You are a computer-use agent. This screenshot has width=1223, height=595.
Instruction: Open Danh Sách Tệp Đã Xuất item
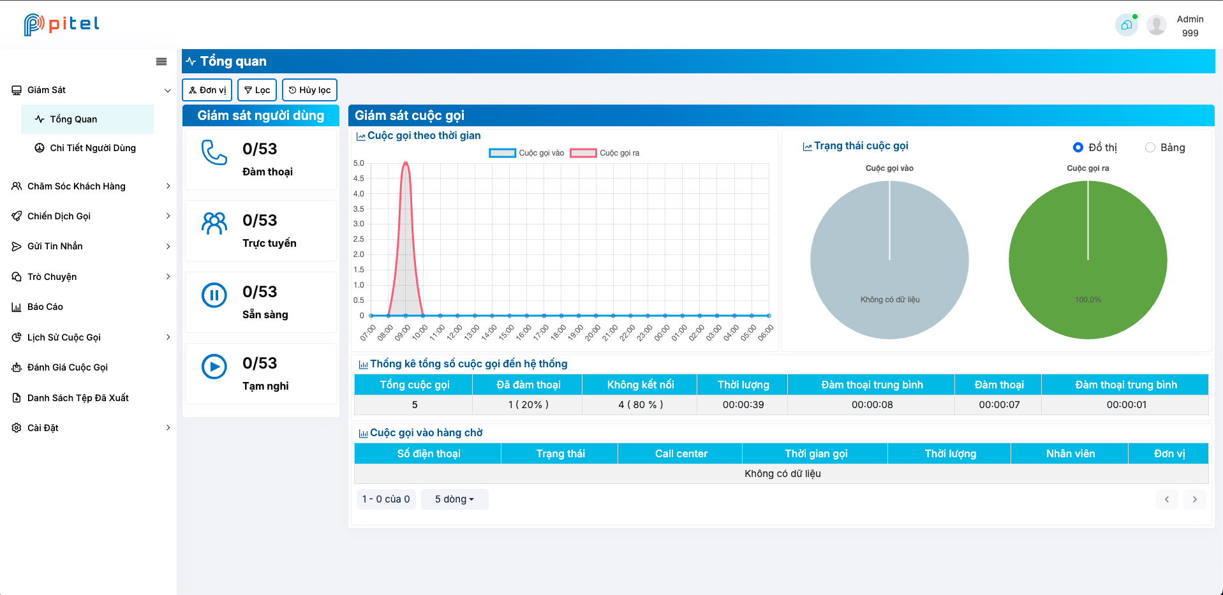(x=87, y=398)
